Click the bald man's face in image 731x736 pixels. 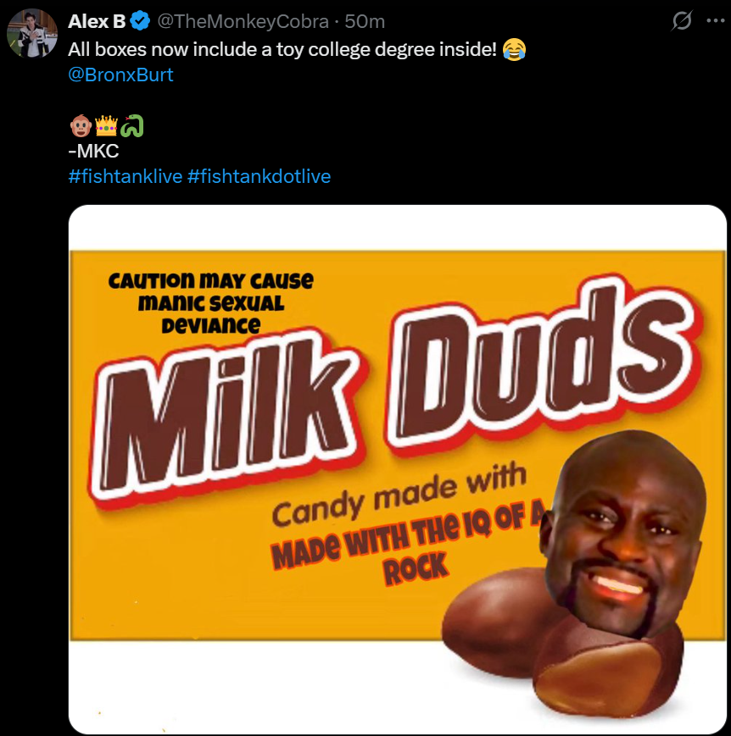(x=628, y=534)
